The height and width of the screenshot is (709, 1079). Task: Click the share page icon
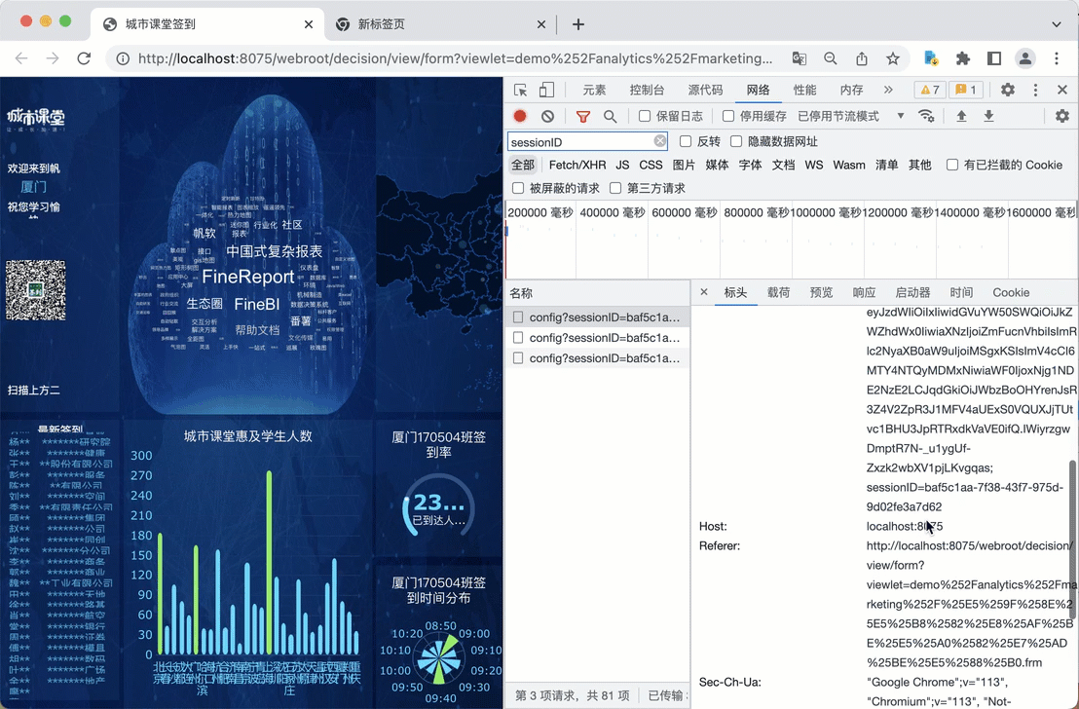coord(862,58)
